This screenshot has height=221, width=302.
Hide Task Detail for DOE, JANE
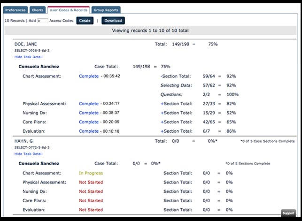point(28,57)
